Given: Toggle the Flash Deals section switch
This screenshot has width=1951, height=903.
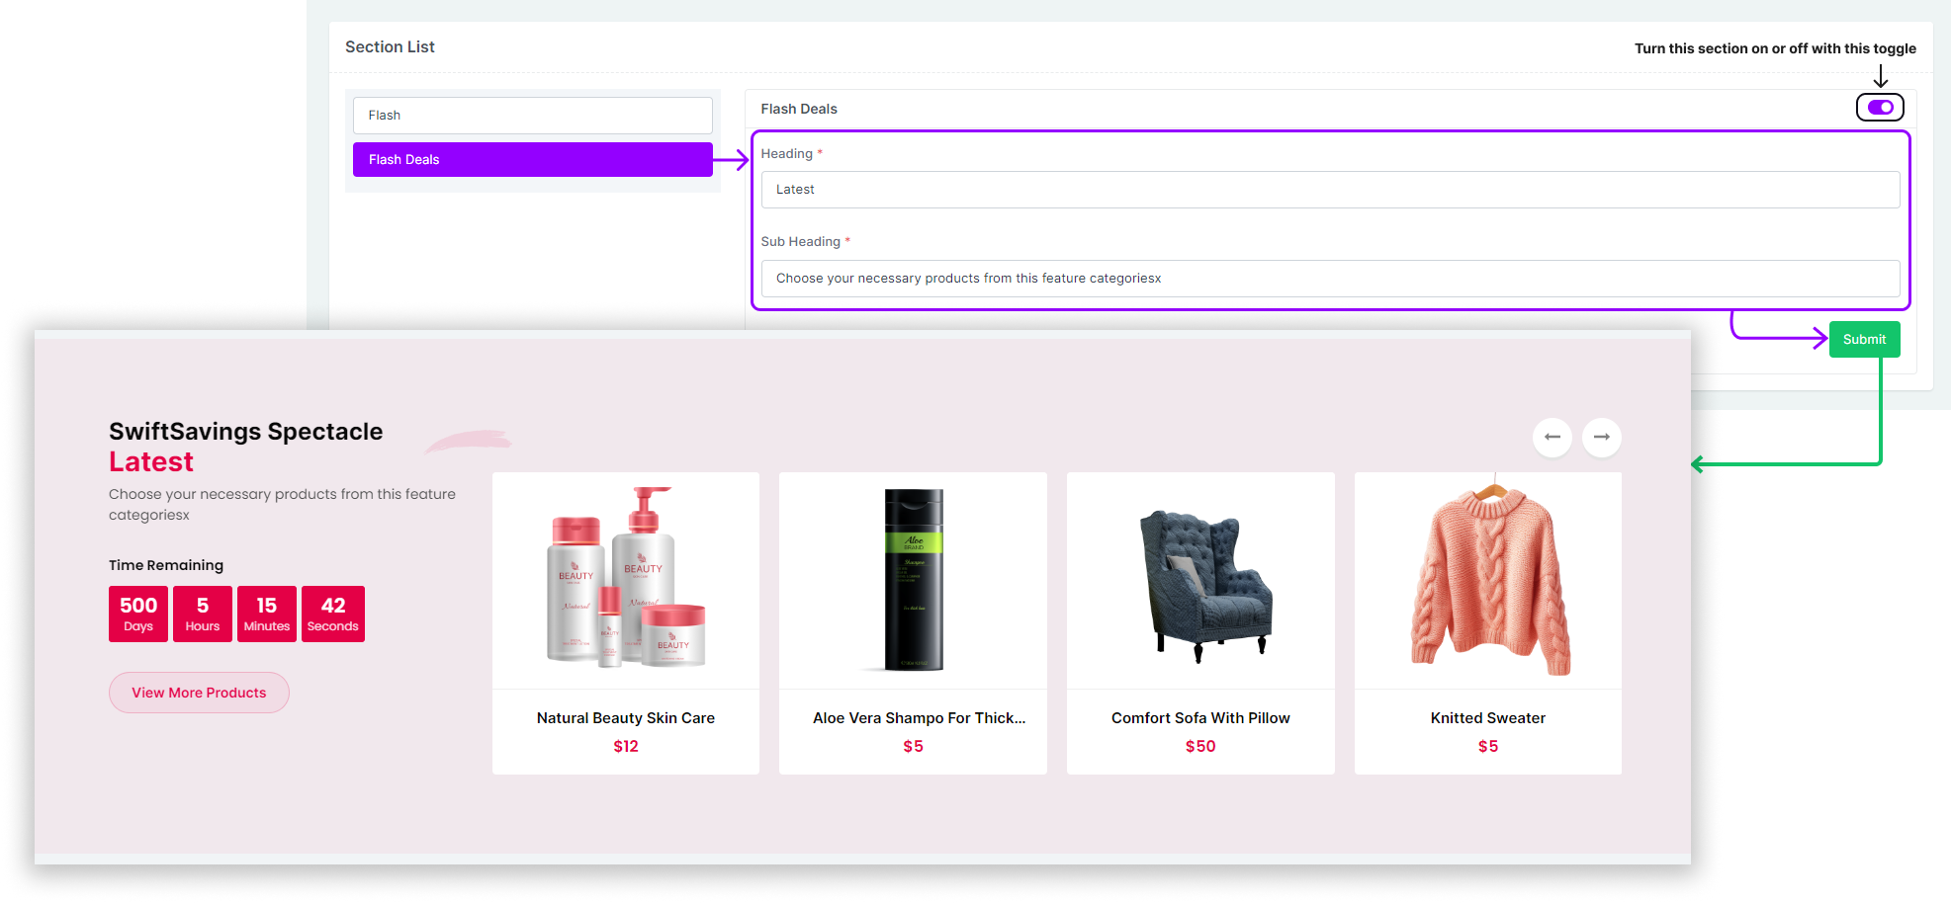Looking at the screenshot, I should pyautogui.click(x=1880, y=107).
